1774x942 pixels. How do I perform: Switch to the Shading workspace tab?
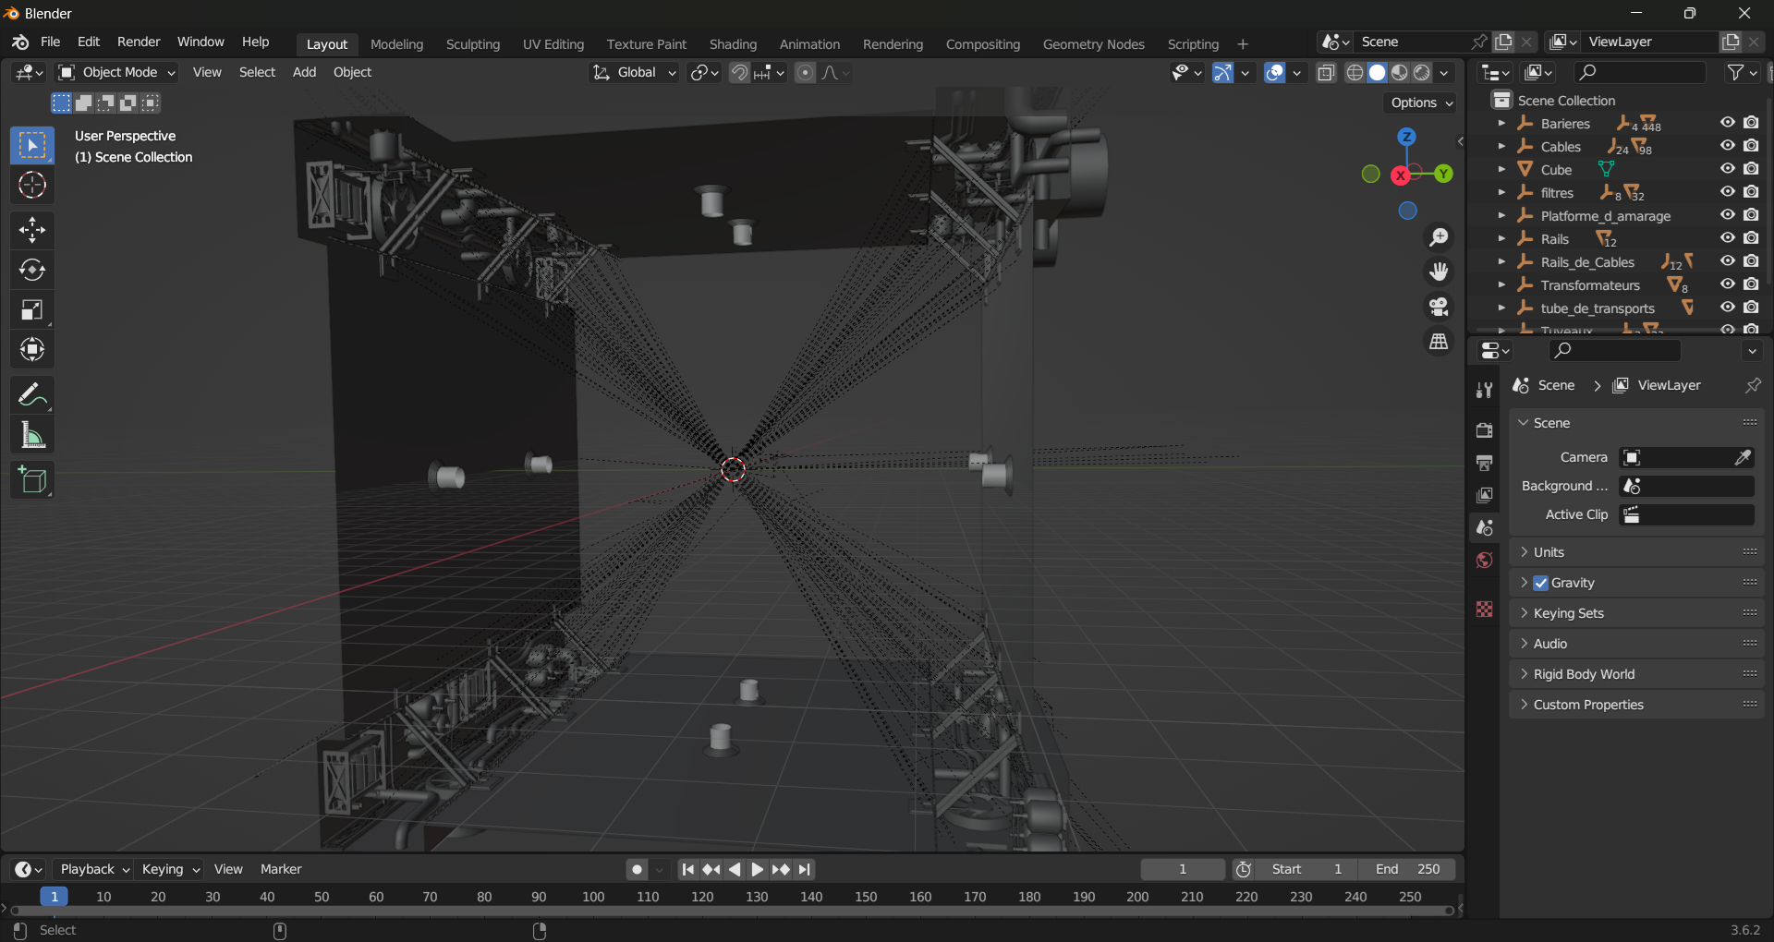point(733,44)
